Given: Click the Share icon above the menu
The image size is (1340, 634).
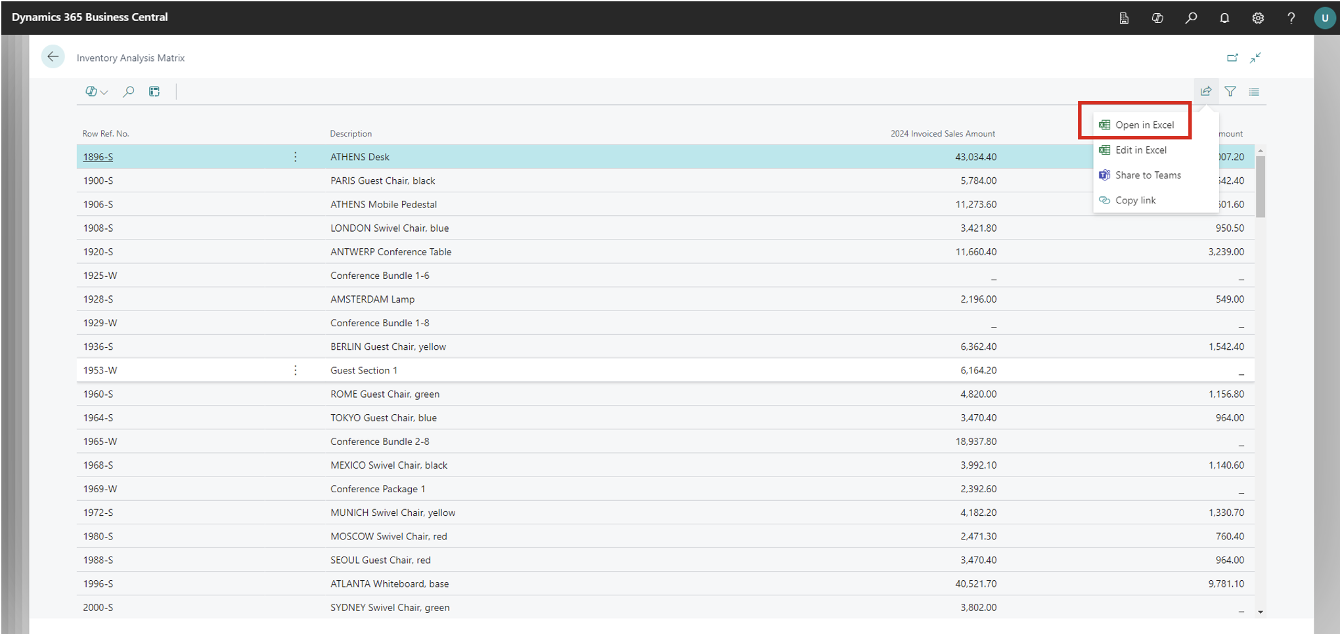Looking at the screenshot, I should [x=1206, y=92].
